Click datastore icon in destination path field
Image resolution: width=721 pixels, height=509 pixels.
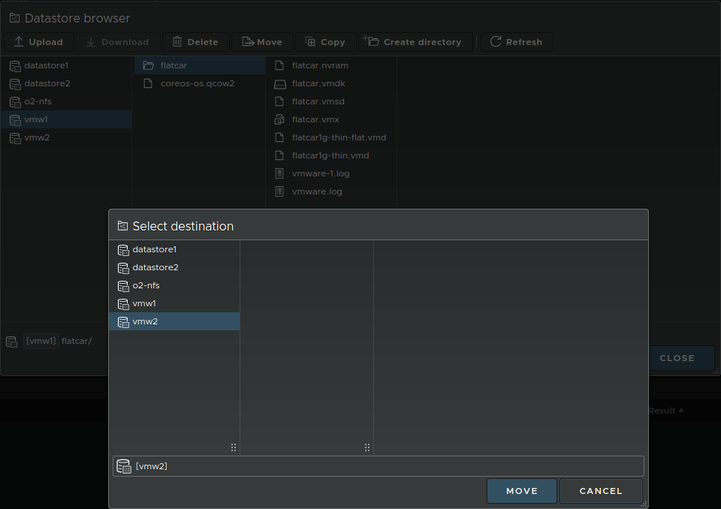pos(124,466)
